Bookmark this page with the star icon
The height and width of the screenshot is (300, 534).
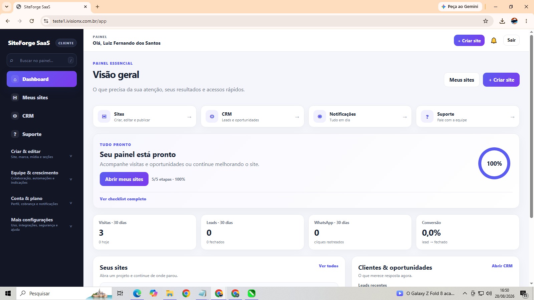pos(486,21)
